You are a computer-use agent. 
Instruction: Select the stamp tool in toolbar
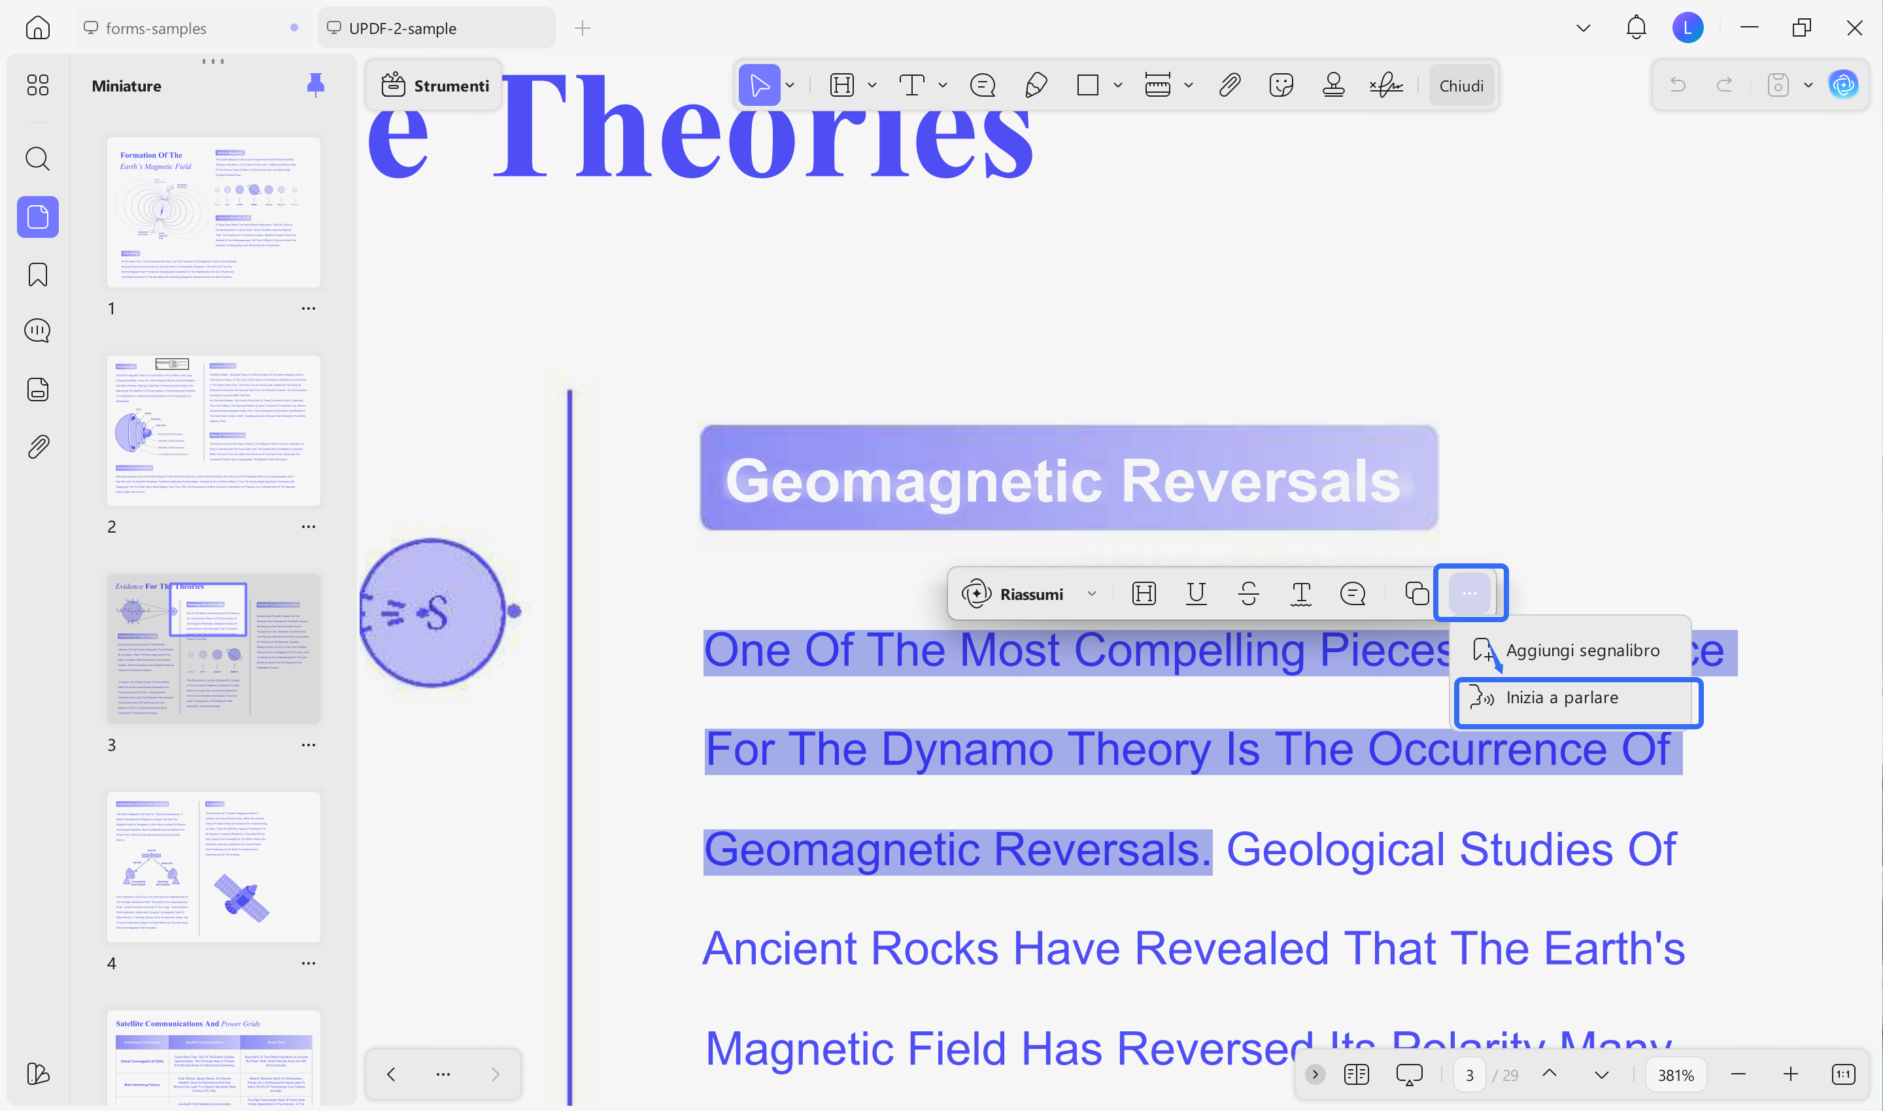[x=1333, y=86]
